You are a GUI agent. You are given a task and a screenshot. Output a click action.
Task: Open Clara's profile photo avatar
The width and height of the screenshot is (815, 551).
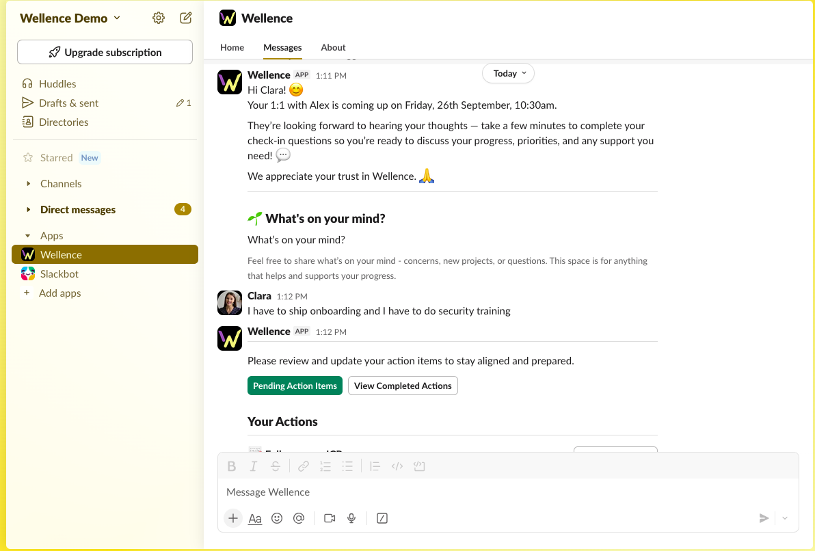[229, 303]
